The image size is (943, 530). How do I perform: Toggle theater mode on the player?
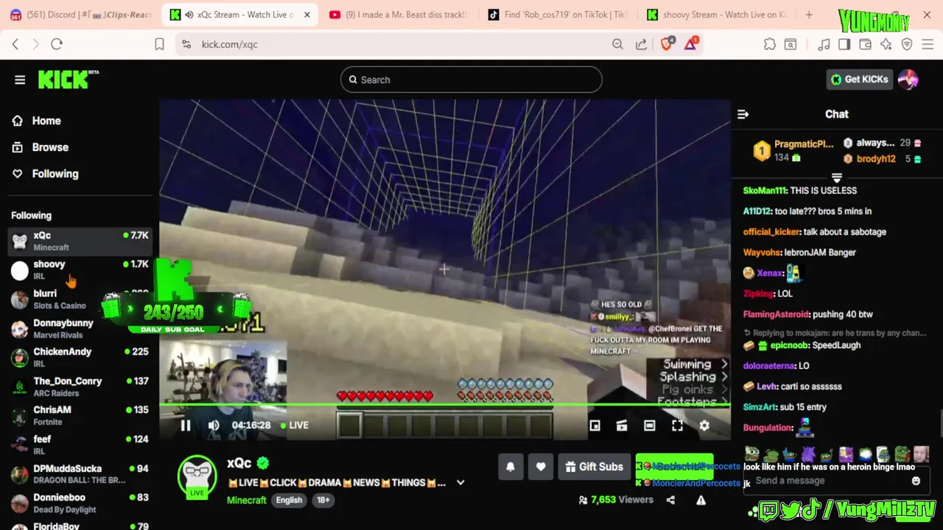point(649,425)
